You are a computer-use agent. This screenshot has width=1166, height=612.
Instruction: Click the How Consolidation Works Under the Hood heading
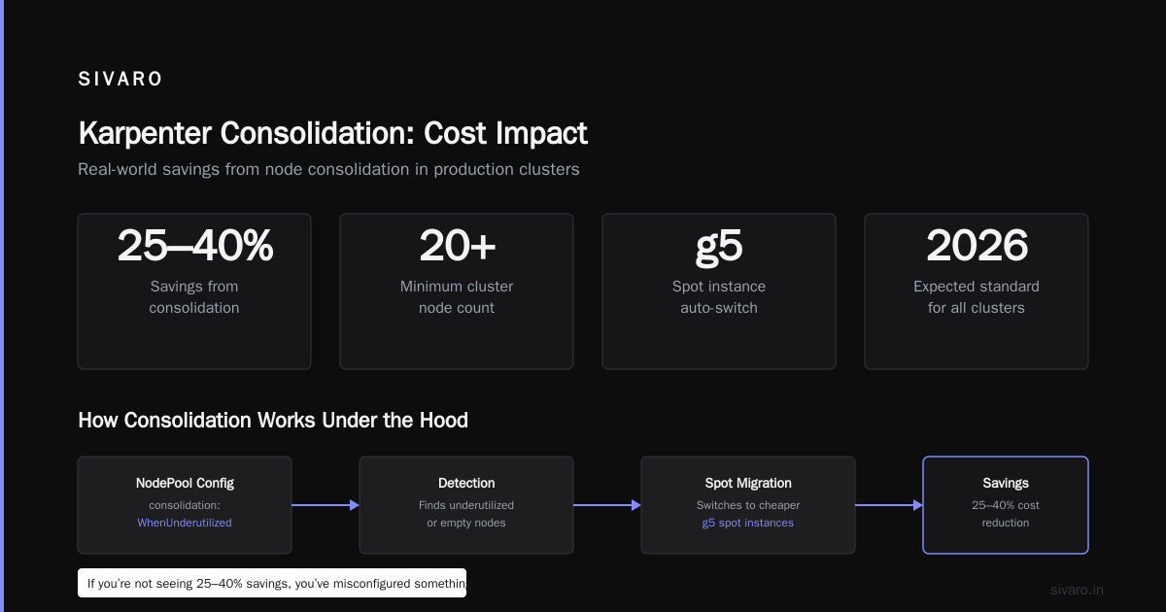[x=273, y=421]
